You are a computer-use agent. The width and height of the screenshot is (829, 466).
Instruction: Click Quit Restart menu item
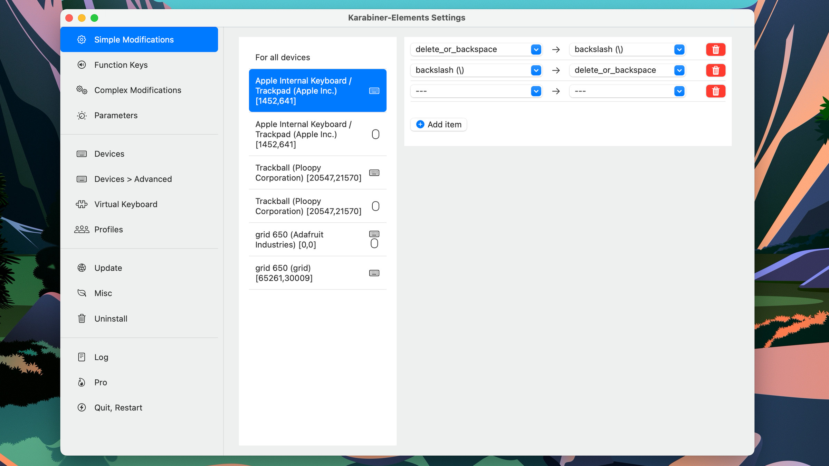click(118, 407)
